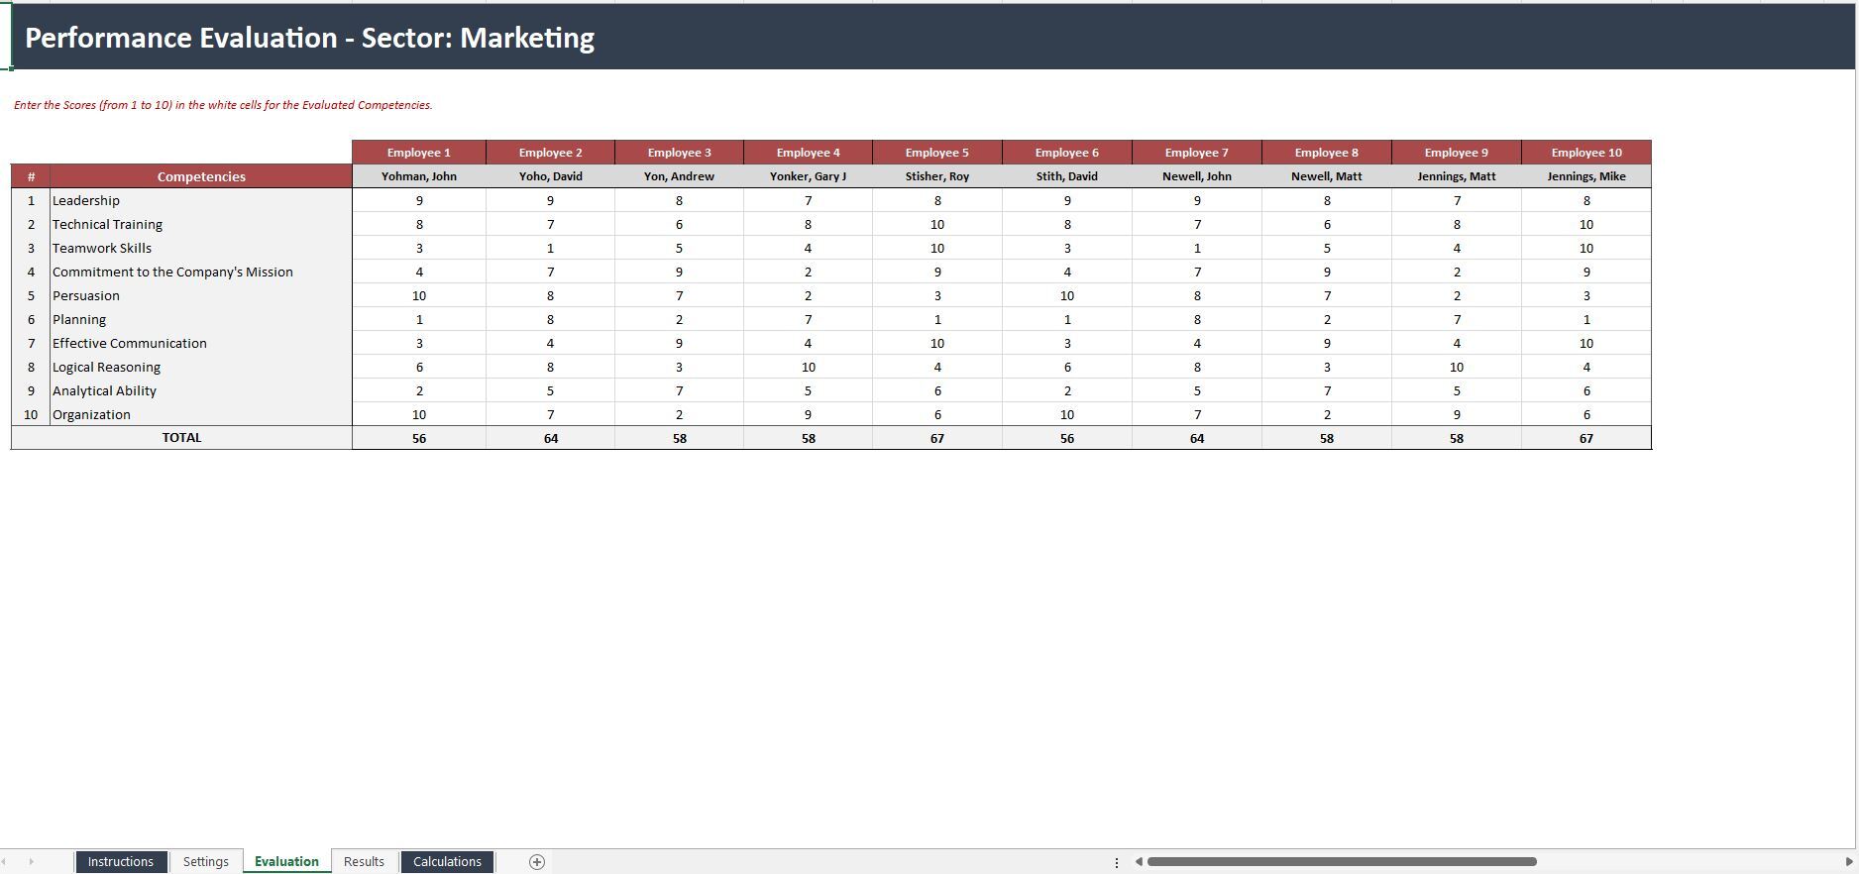Select the Effective Communication row label
This screenshot has height=874, width=1859.
[201, 343]
